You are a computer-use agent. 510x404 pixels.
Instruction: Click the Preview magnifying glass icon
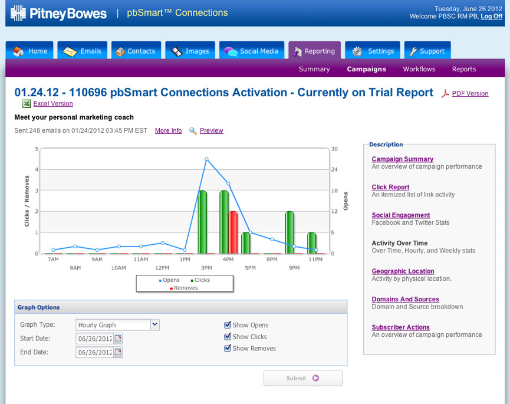pos(193,131)
